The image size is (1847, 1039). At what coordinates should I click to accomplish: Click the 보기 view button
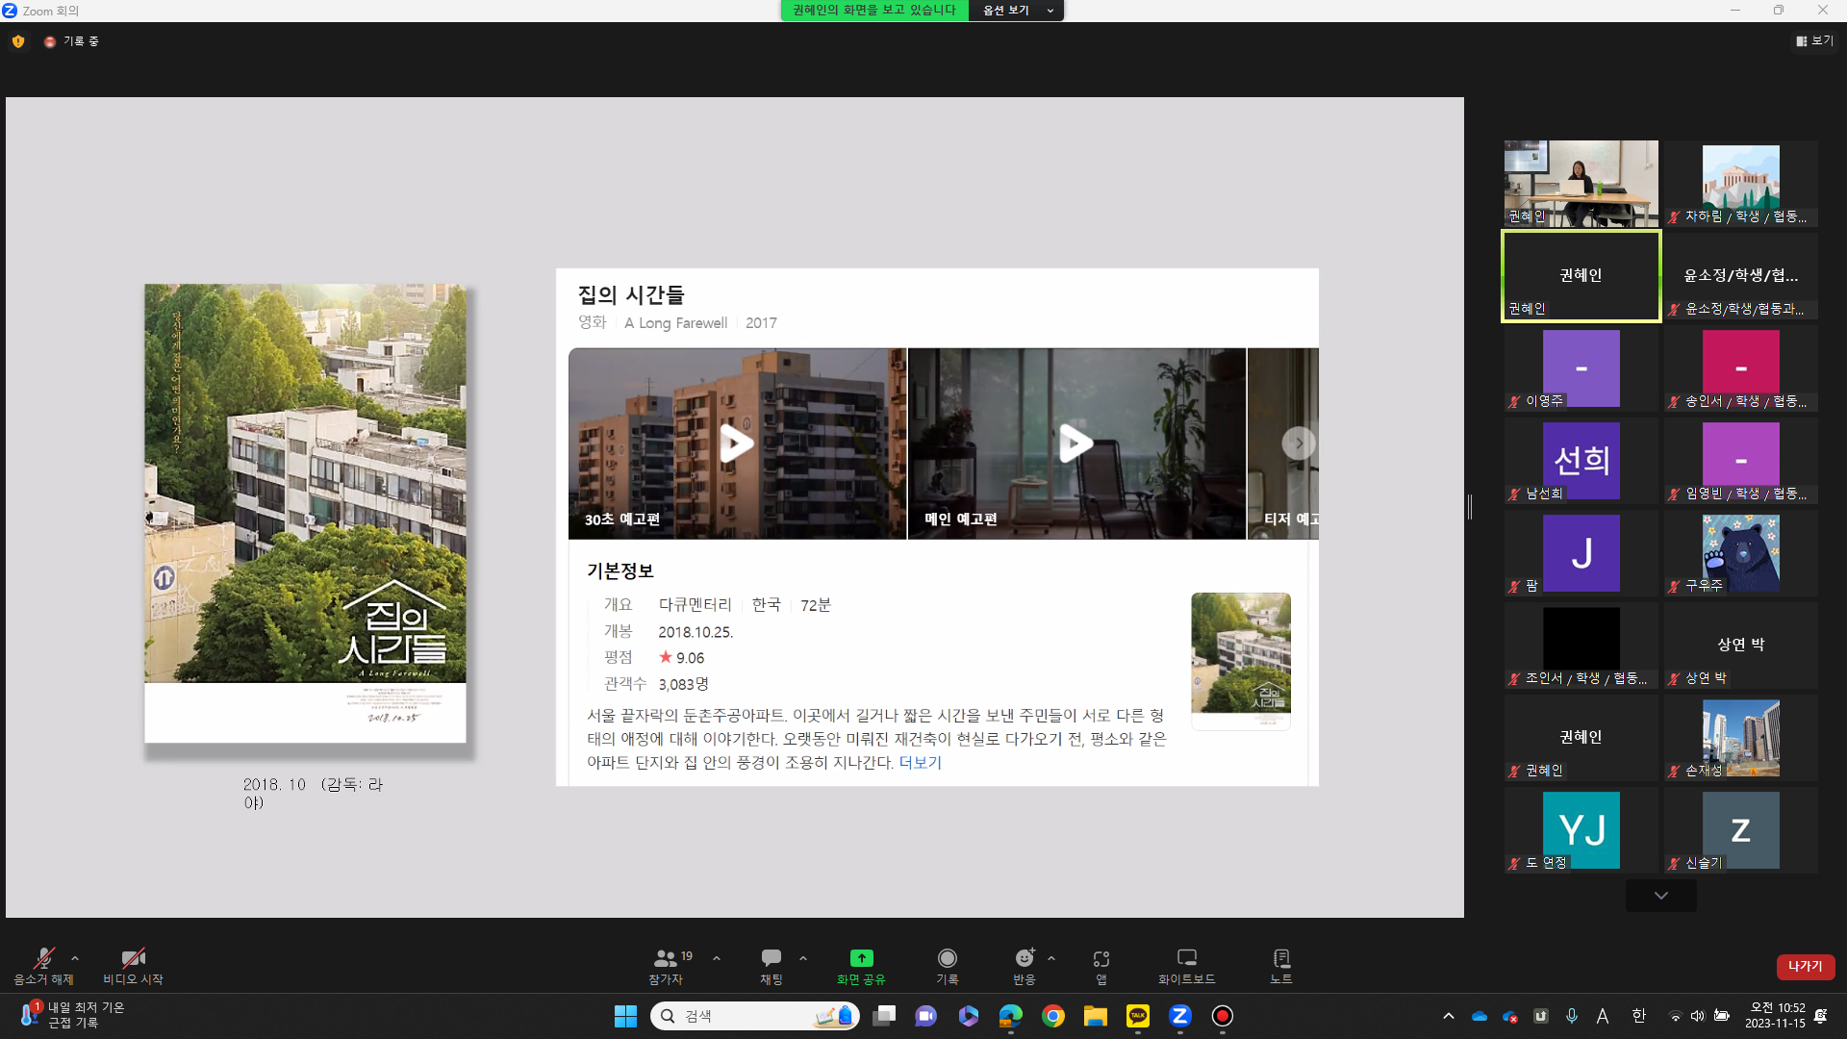point(1815,41)
